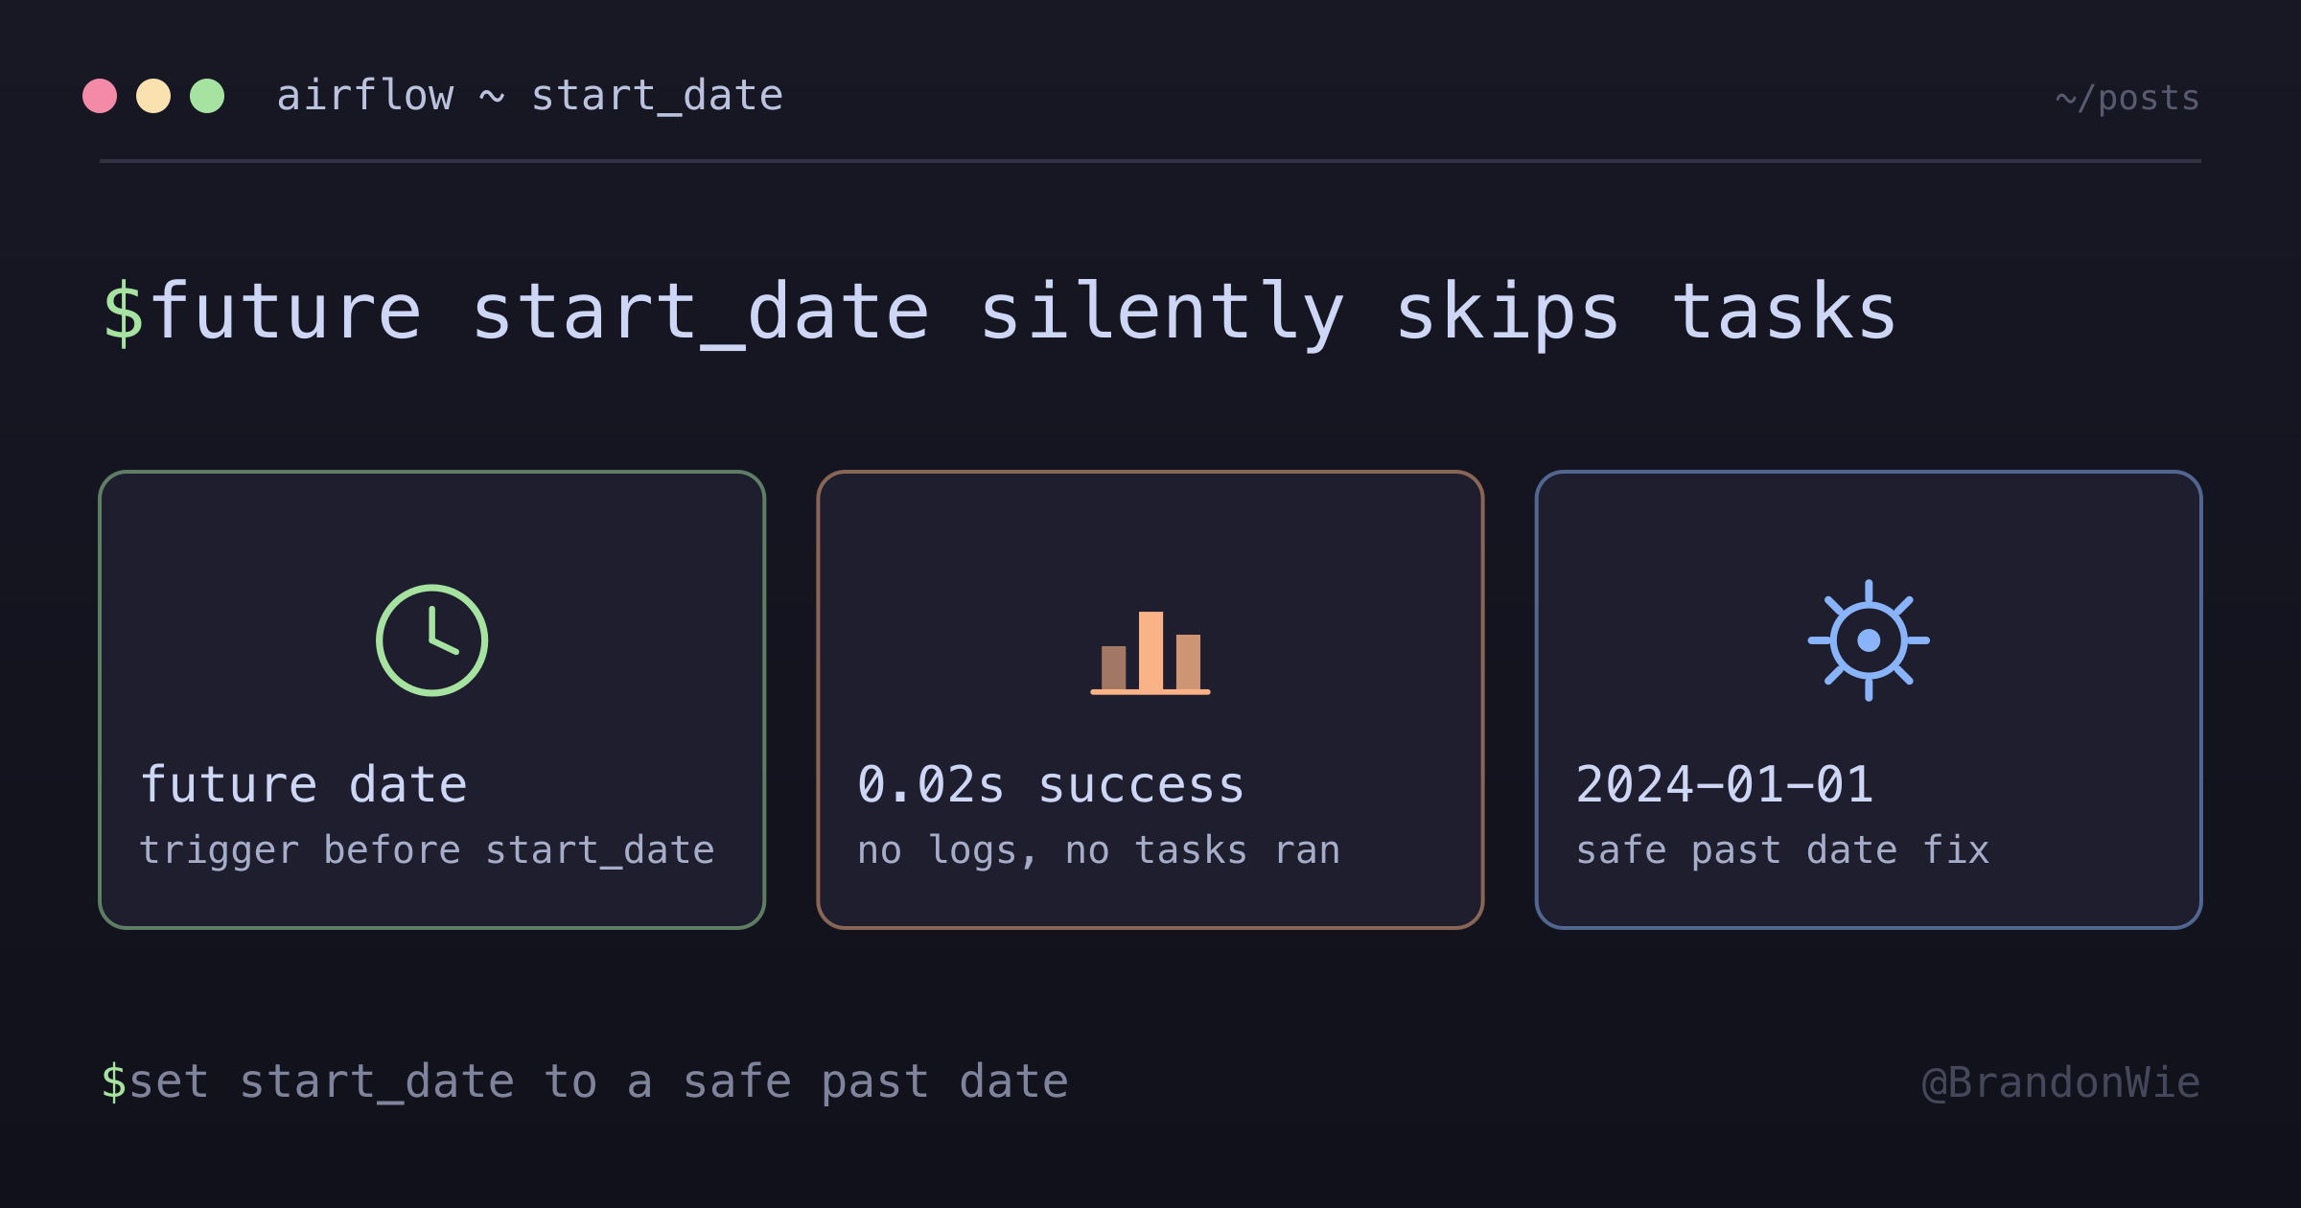Open the ~/posts path link
Image resolution: width=2301 pixels, height=1208 pixels.
(2127, 98)
